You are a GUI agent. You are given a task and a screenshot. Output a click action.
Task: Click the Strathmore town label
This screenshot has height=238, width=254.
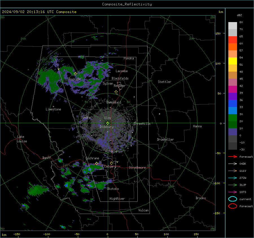[137, 168]
